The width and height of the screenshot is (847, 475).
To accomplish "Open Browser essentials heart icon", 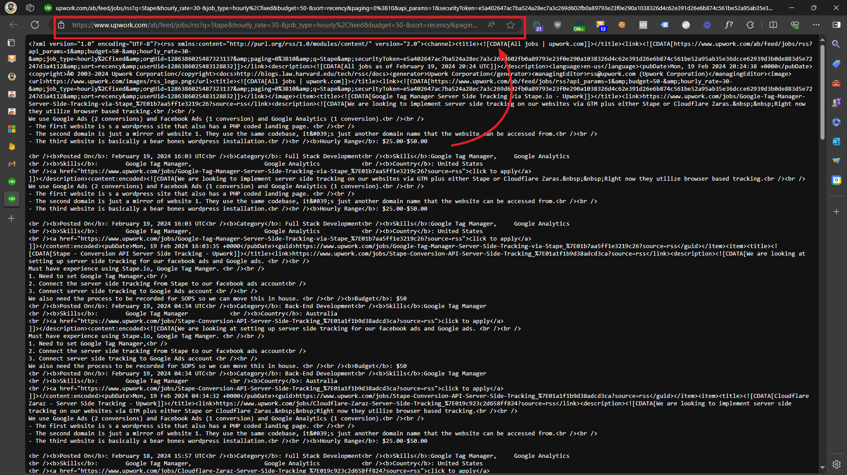I will tap(795, 25).
